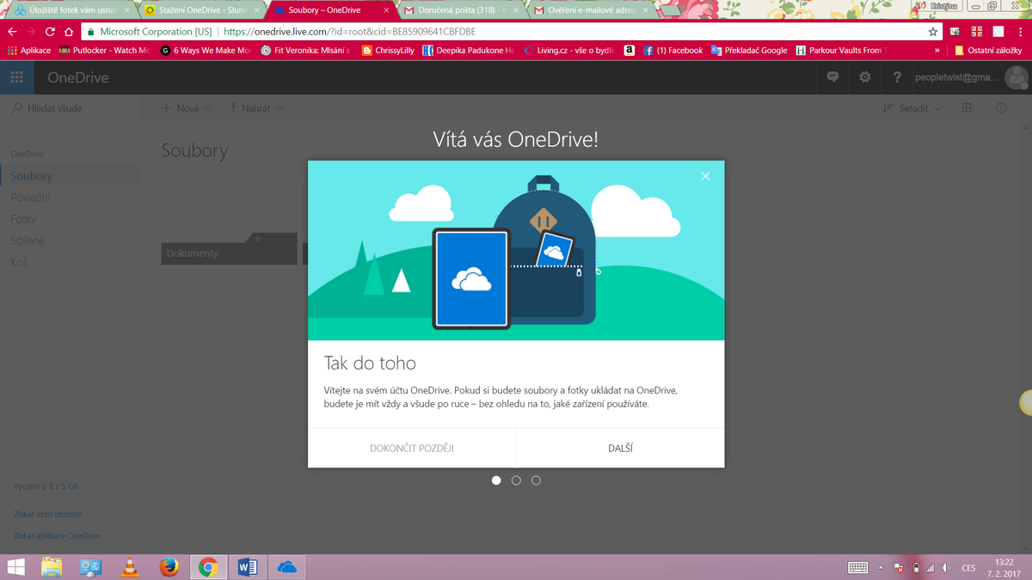Open Fotky in the left navigation
This screenshot has height=580, width=1032.
click(23, 219)
